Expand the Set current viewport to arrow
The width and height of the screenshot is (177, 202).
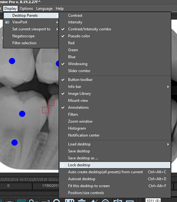point(57,29)
